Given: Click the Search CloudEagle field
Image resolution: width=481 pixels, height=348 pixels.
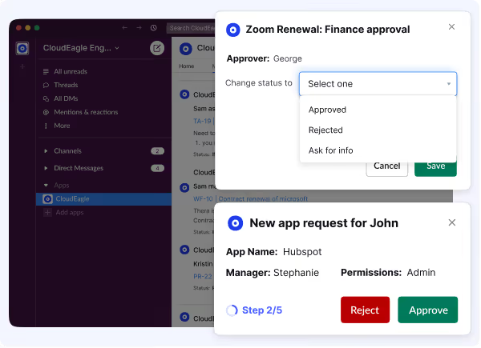Looking at the screenshot, I should [x=191, y=28].
